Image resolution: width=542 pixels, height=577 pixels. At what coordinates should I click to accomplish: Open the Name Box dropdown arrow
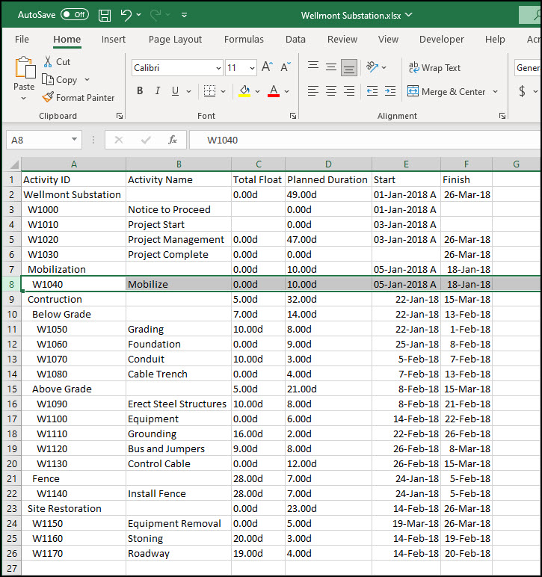pyautogui.click(x=74, y=140)
